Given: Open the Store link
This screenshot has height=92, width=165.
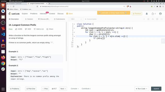Looking at the screenshot, I should [x=69, y=14].
